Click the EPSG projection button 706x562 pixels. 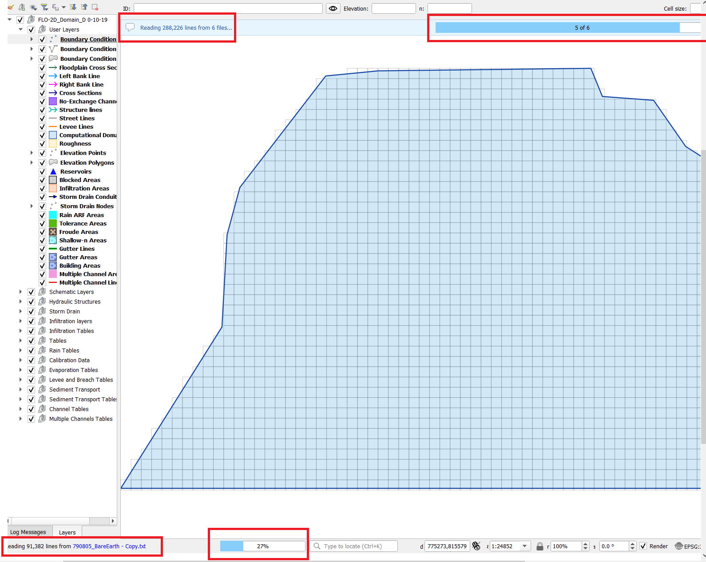[x=688, y=546]
